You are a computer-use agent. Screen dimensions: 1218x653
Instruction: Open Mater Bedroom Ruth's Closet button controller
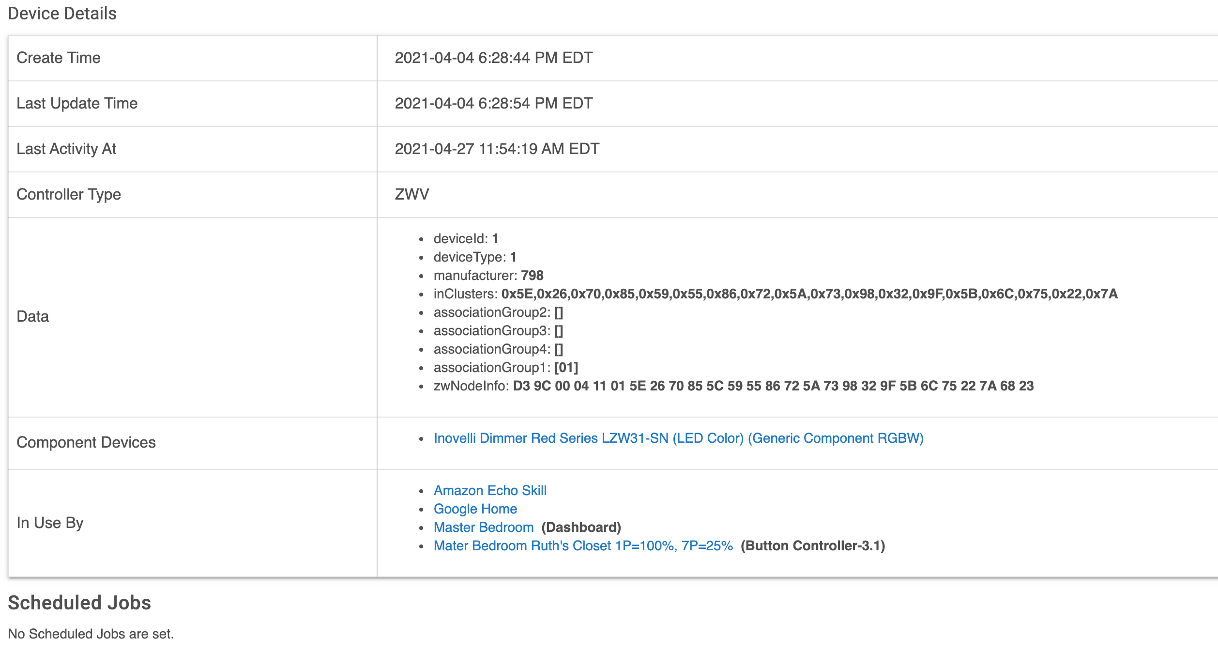[x=583, y=546]
